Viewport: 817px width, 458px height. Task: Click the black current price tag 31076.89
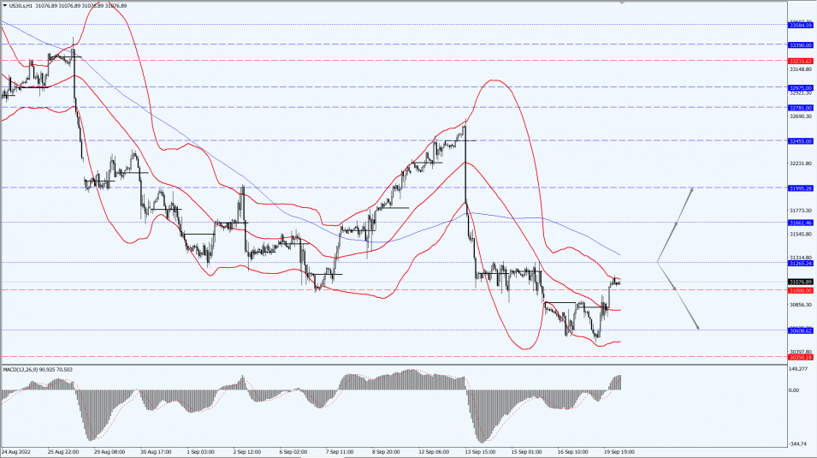801,283
